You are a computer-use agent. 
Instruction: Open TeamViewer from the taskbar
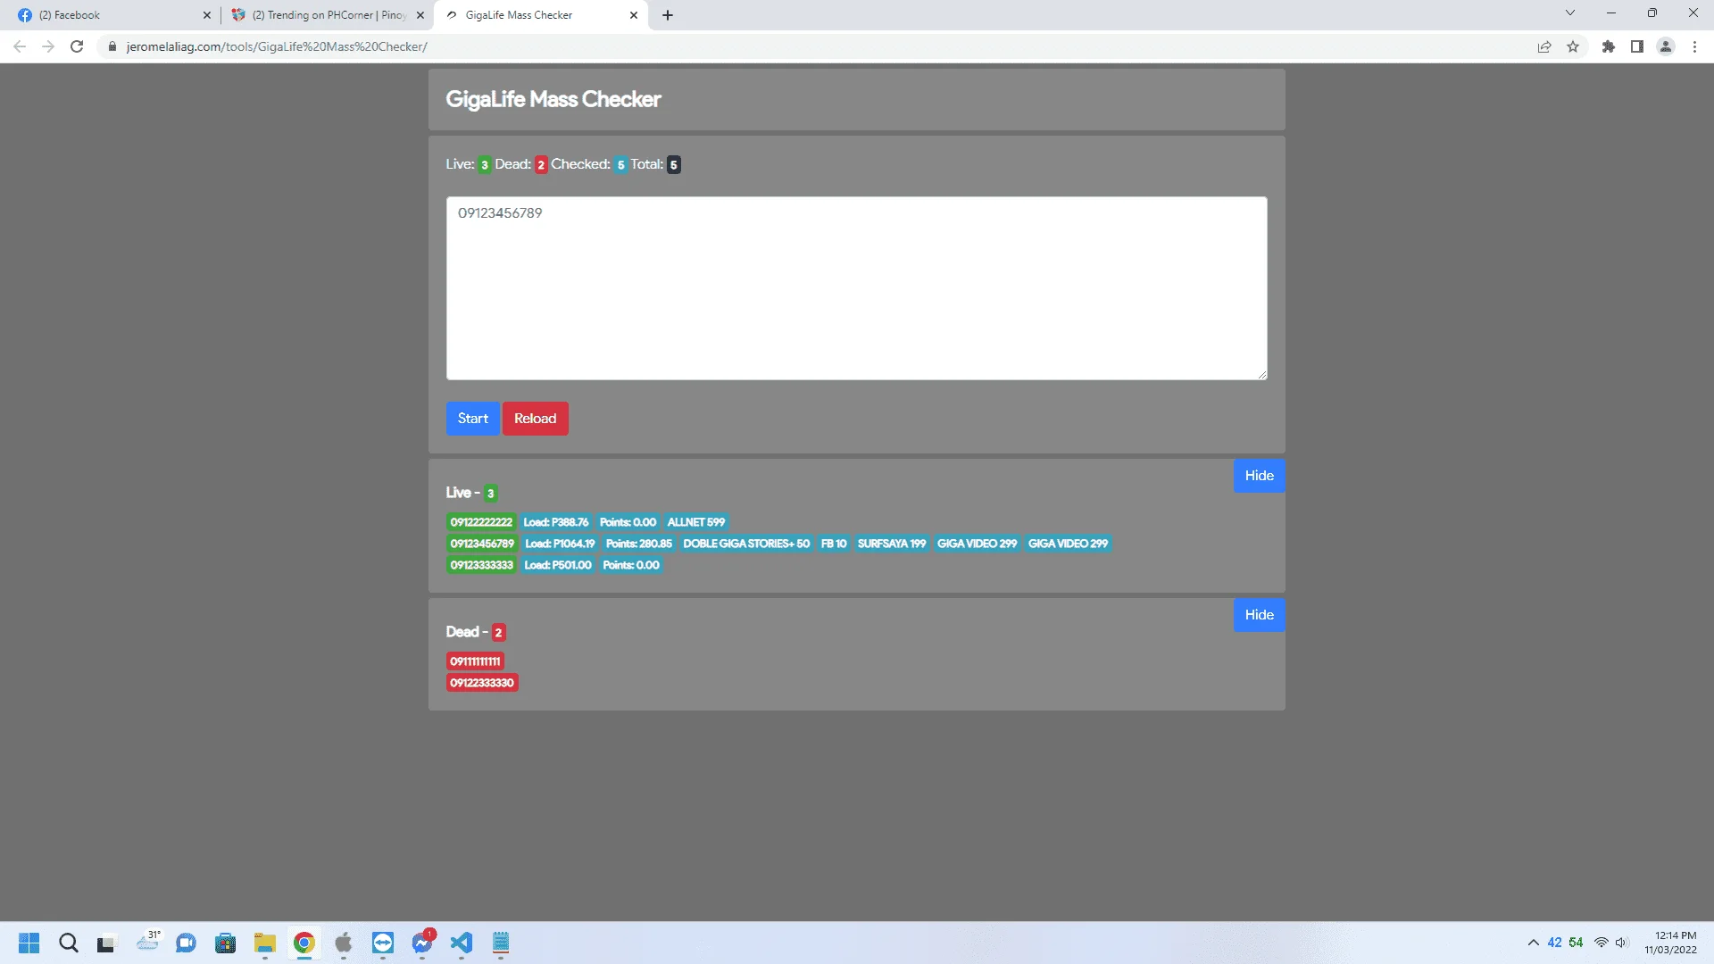coord(383,943)
